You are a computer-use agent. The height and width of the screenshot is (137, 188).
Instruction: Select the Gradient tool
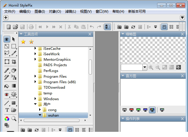coord(14,86)
